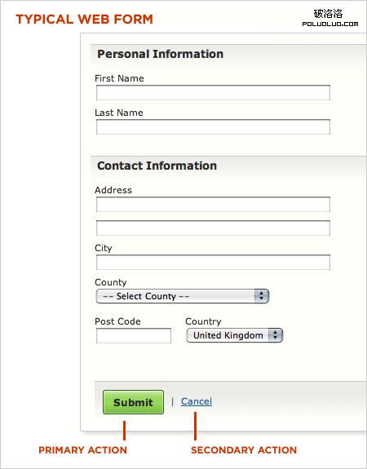Open the United Kingdom country dropdown
The image size is (367, 469).
tap(235, 335)
